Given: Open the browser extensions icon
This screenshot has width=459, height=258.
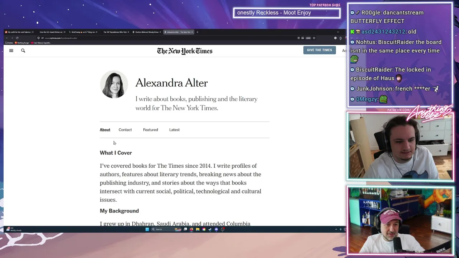Looking at the screenshot, I should pos(341,38).
